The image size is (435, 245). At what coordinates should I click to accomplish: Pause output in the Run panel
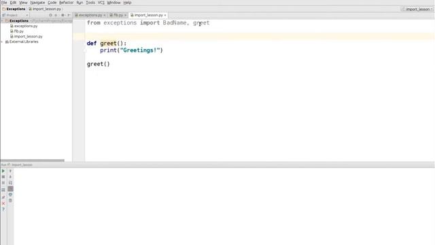tap(3, 183)
